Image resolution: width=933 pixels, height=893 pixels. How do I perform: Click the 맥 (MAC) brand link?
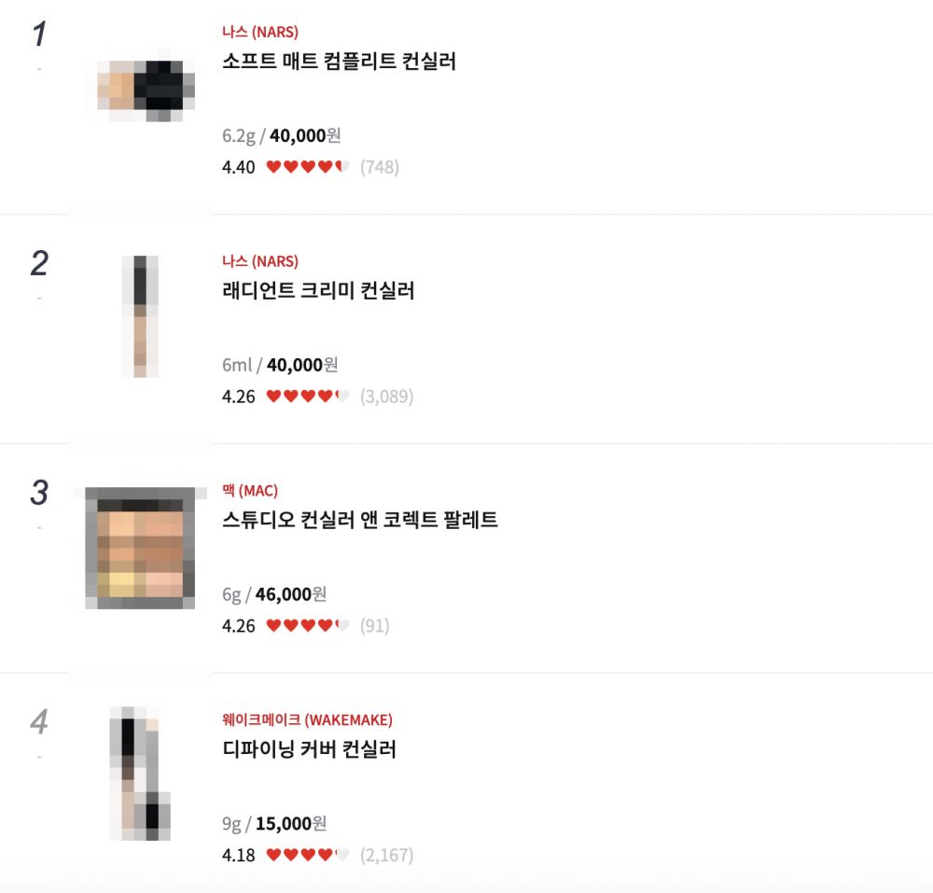tap(250, 491)
